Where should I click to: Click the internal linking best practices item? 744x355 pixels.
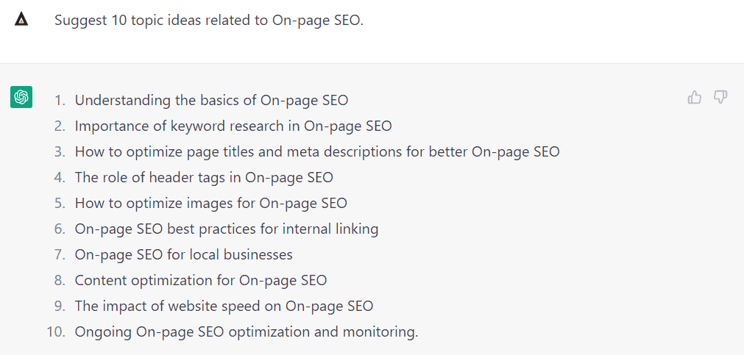coord(227,229)
